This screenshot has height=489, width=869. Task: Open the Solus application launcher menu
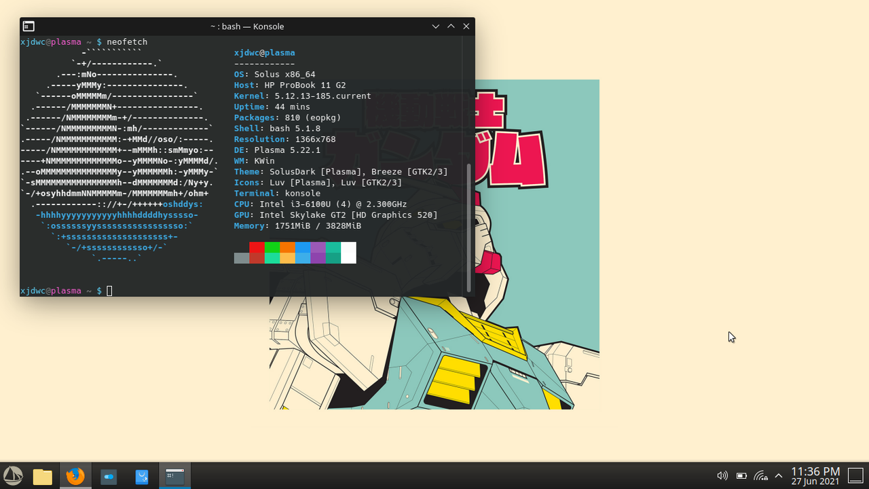13,476
